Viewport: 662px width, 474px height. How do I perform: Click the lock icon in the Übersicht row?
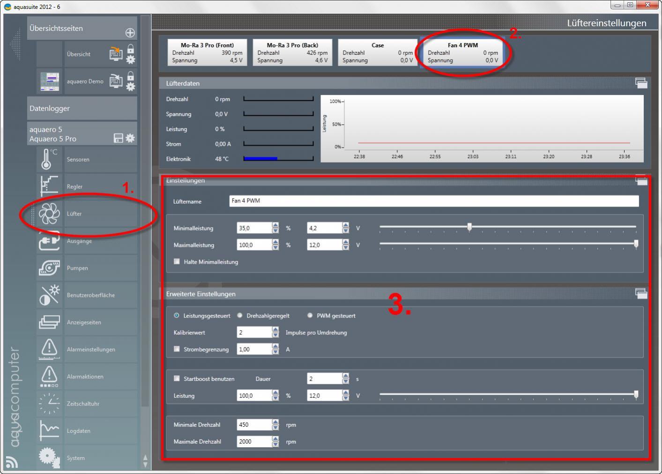click(x=131, y=49)
